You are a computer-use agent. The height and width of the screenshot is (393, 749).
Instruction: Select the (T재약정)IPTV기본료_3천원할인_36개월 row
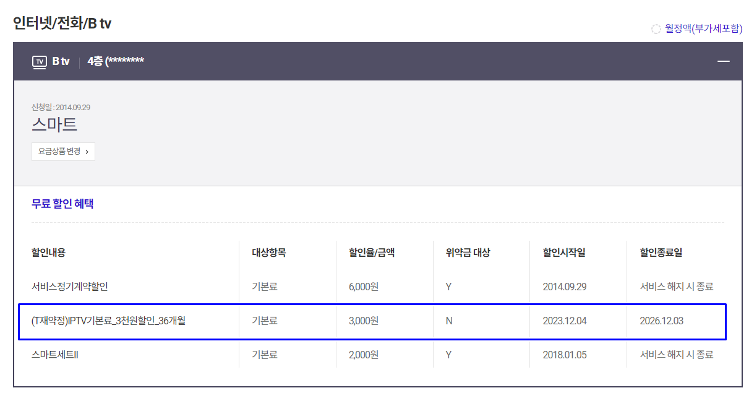[x=108, y=321]
